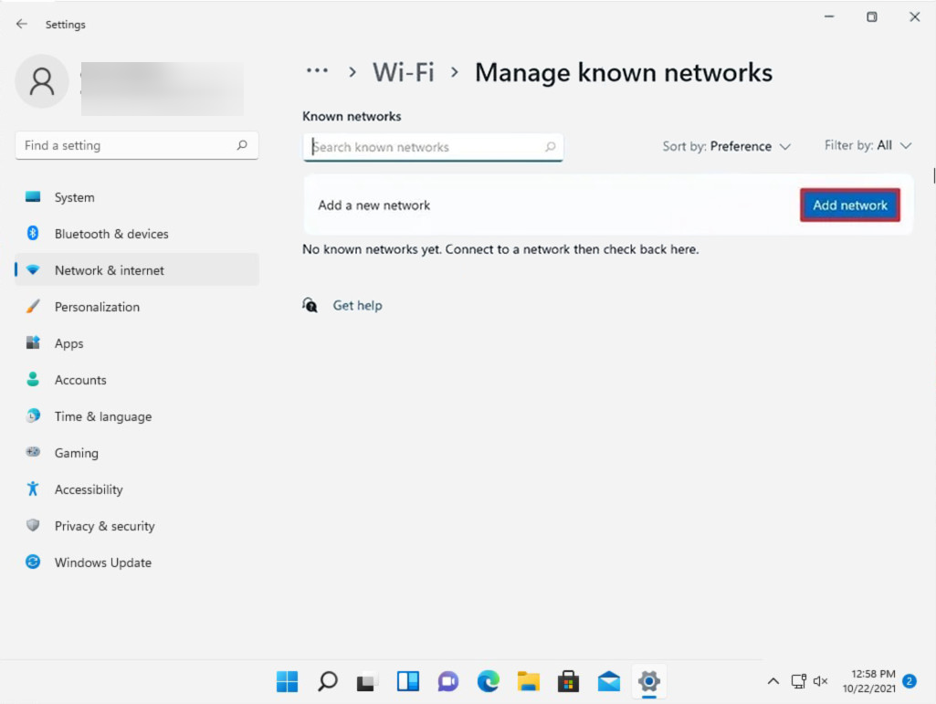Viewport: 936px width, 704px height.
Task: Select Gaming in the sidebar
Action: tap(76, 453)
